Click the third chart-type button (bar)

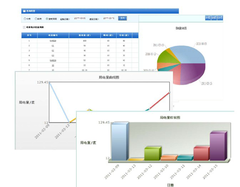click(x=220, y=18)
